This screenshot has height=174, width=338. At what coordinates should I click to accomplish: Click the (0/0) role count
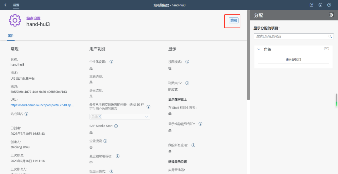pyautogui.click(x=326, y=49)
